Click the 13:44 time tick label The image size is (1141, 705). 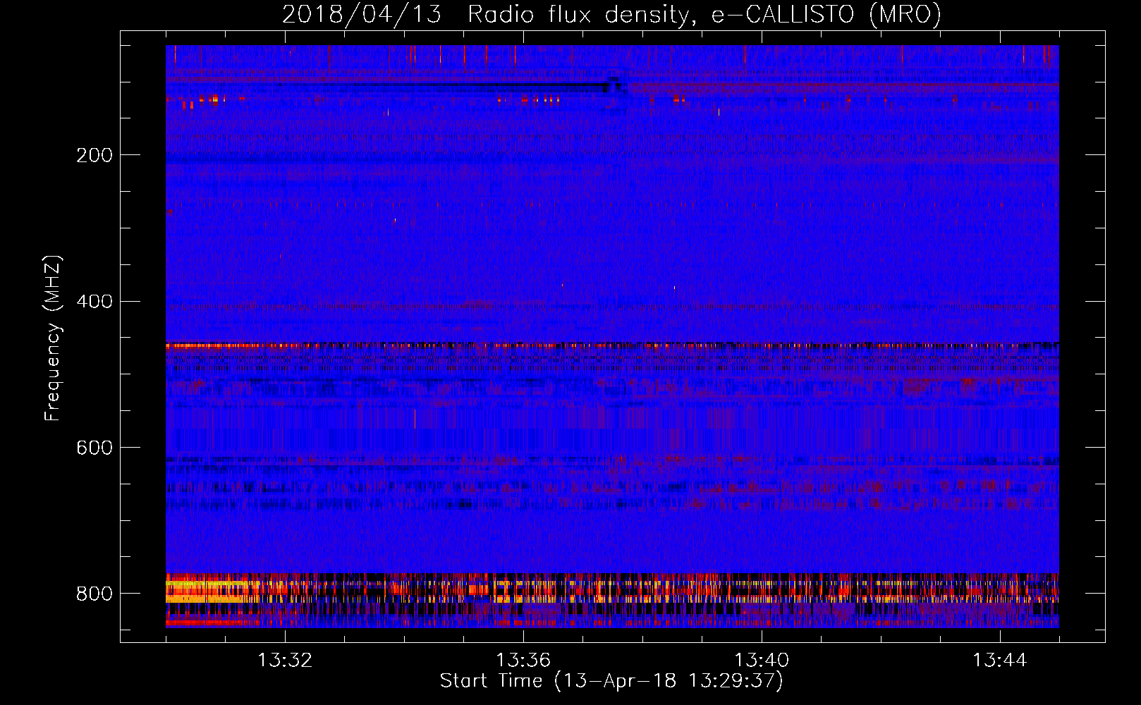[1000, 661]
